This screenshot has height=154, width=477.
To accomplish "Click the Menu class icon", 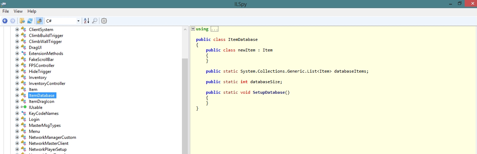I will [24, 131].
